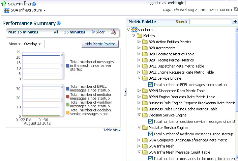Click the weblogic username text
Screen dimensions: 238x161
pyautogui.click(x=176, y=3)
